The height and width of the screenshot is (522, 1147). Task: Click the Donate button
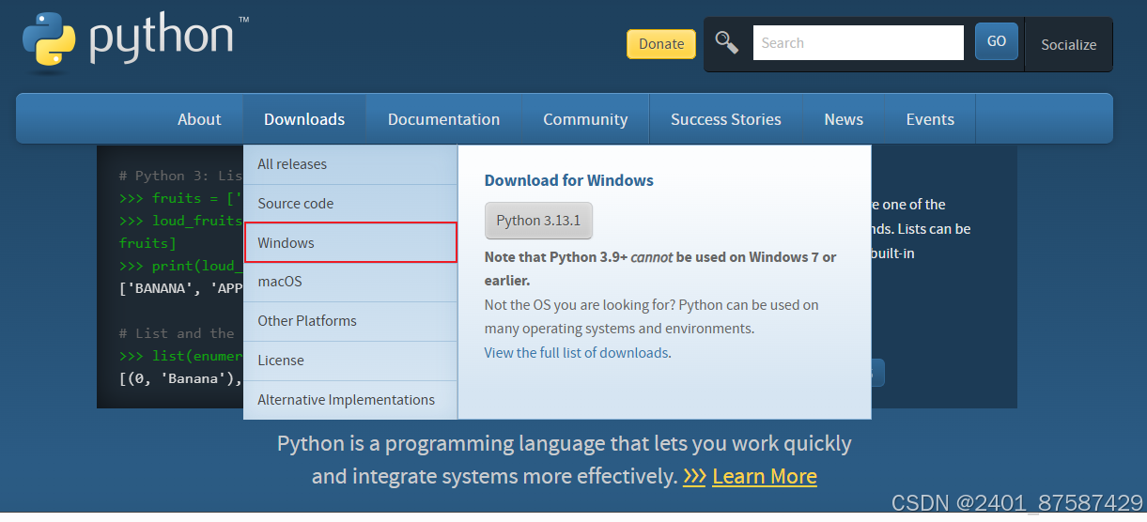tap(661, 44)
